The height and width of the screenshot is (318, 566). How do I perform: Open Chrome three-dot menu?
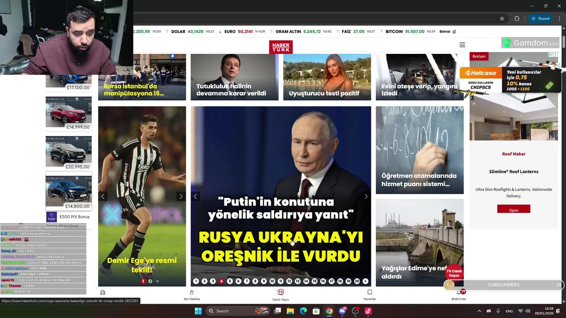(x=559, y=19)
